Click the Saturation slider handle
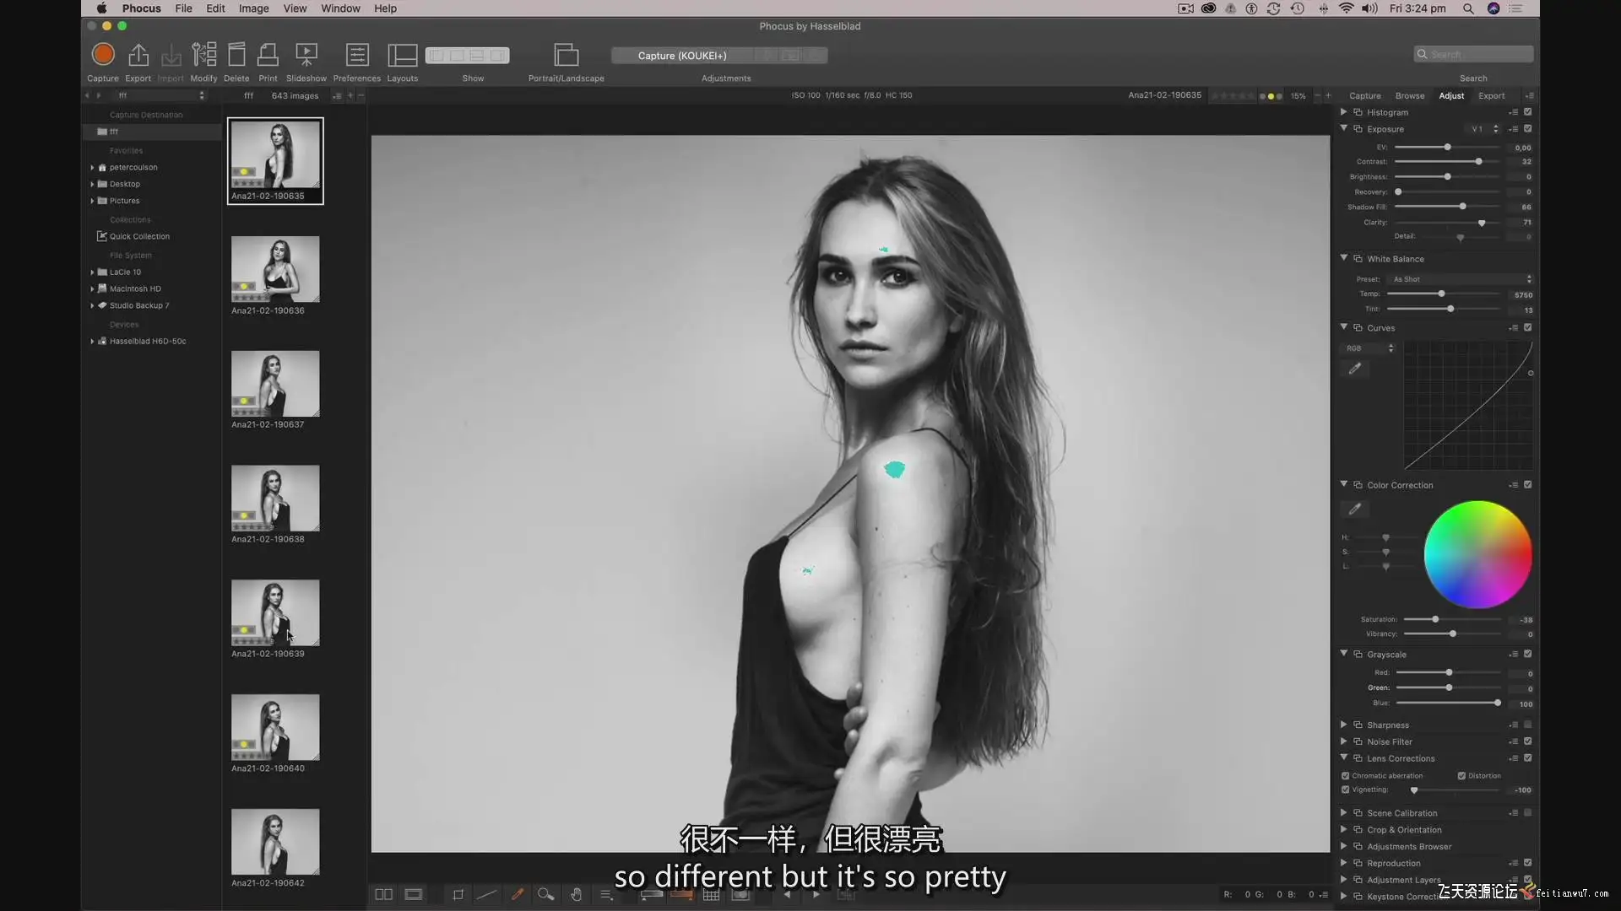 click(1435, 619)
